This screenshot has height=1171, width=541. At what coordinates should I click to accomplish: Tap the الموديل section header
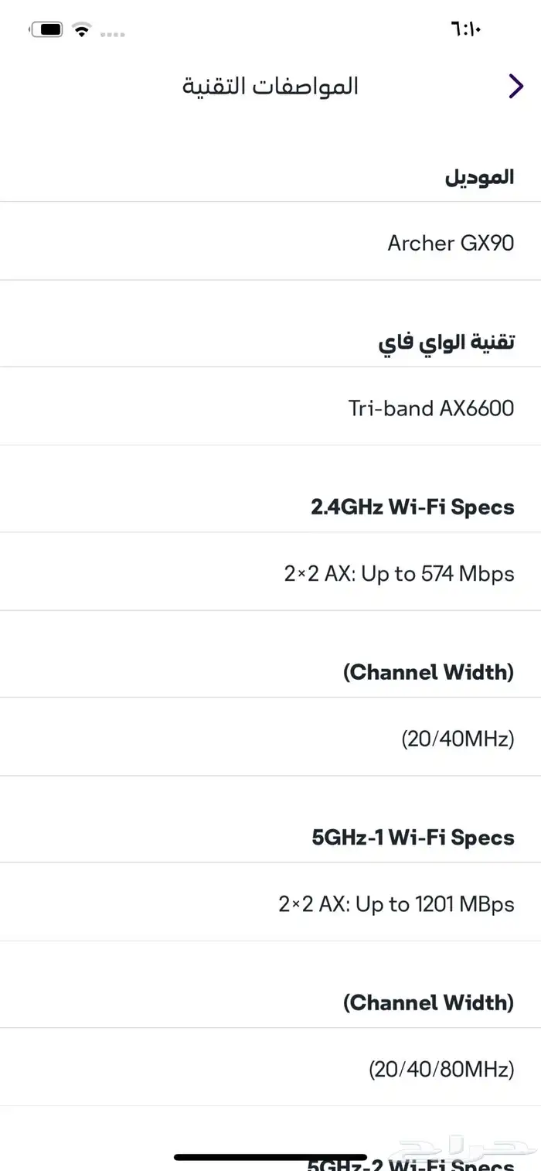[479, 176]
